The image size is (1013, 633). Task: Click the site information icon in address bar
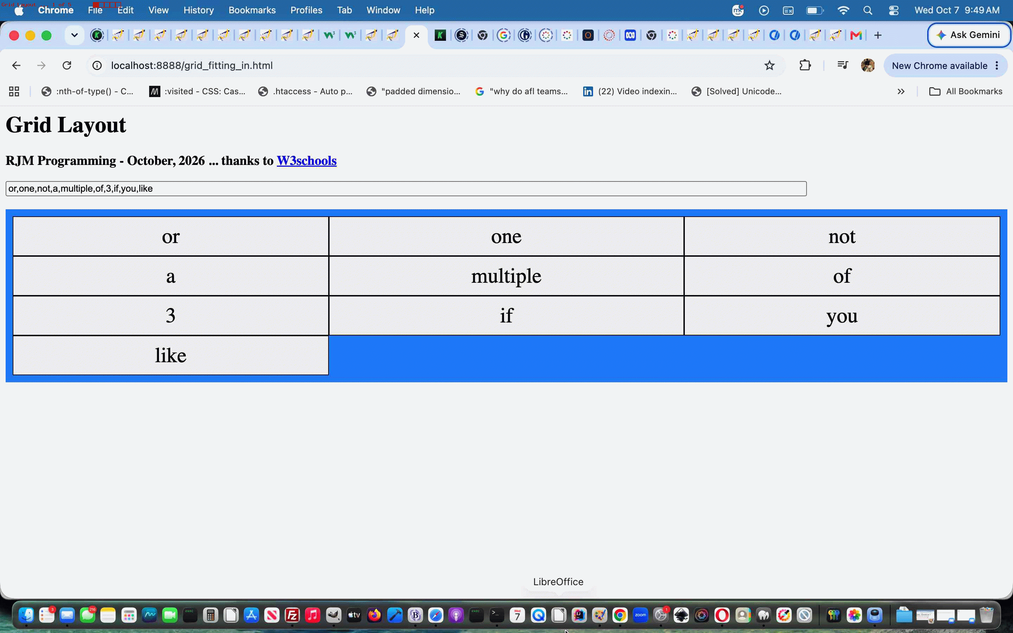click(x=97, y=65)
